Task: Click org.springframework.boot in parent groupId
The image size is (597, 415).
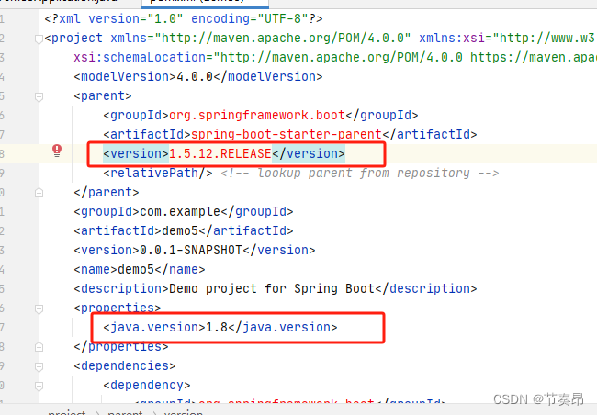Action: click(x=257, y=115)
